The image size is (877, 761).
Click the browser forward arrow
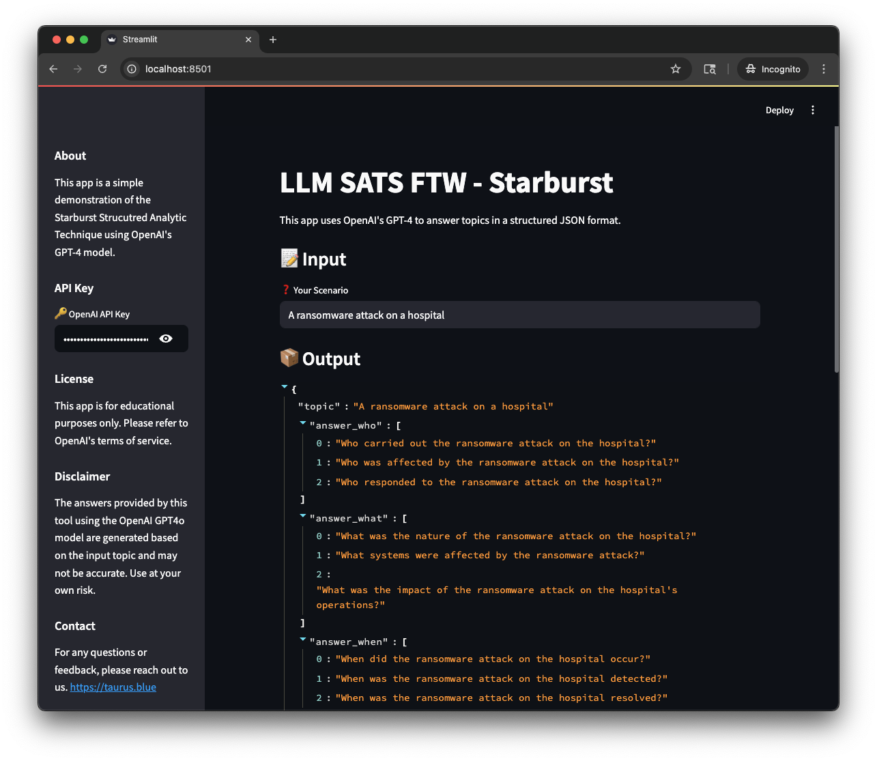78,69
